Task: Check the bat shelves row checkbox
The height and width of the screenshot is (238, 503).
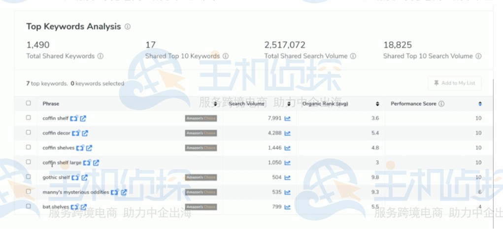Action: pos(29,206)
